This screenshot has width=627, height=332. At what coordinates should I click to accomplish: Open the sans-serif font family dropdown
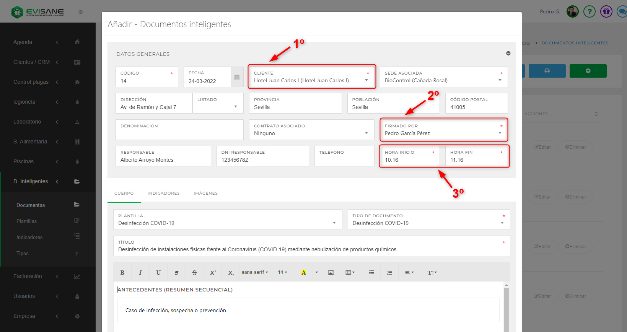(x=255, y=272)
